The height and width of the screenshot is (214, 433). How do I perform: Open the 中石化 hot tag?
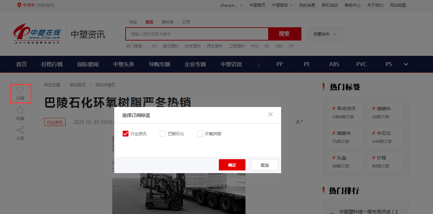point(384,133)
